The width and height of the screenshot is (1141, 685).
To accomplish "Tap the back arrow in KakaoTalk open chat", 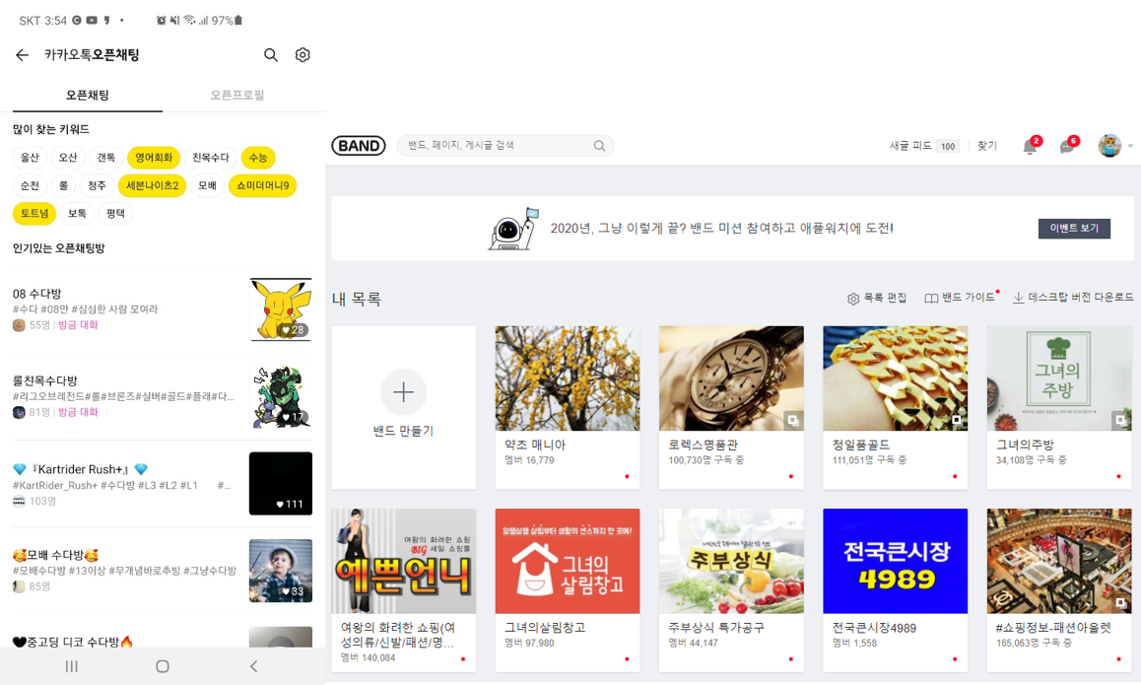I will [24, 55].
